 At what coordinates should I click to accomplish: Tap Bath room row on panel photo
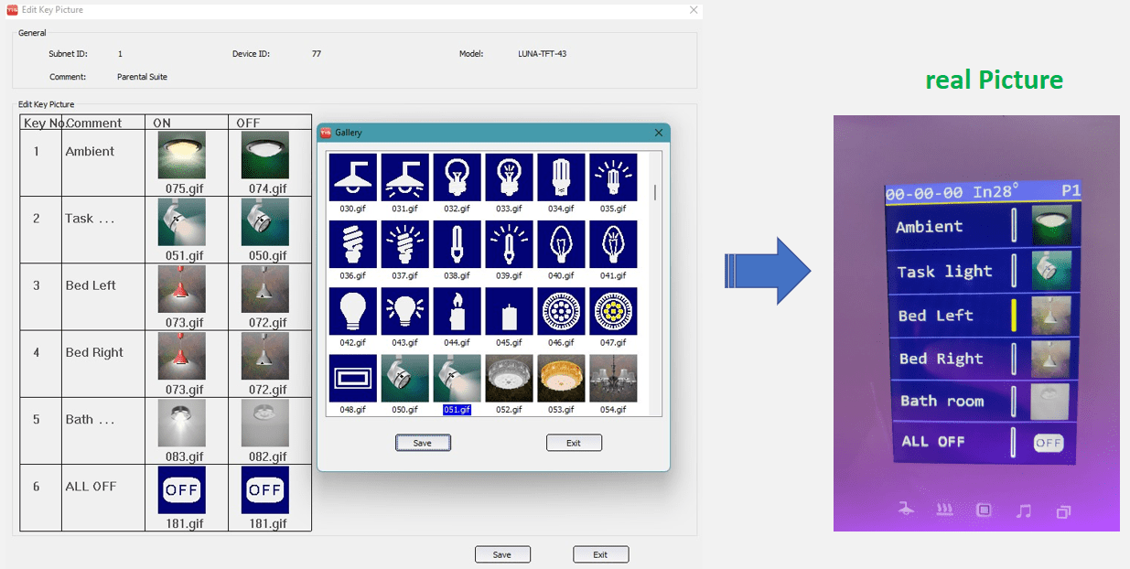(984, 401)
